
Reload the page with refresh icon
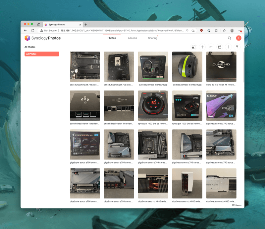32,30
